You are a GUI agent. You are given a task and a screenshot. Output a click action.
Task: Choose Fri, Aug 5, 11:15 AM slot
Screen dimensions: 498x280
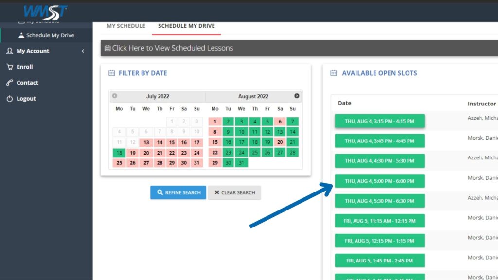[x=379, y=221]
